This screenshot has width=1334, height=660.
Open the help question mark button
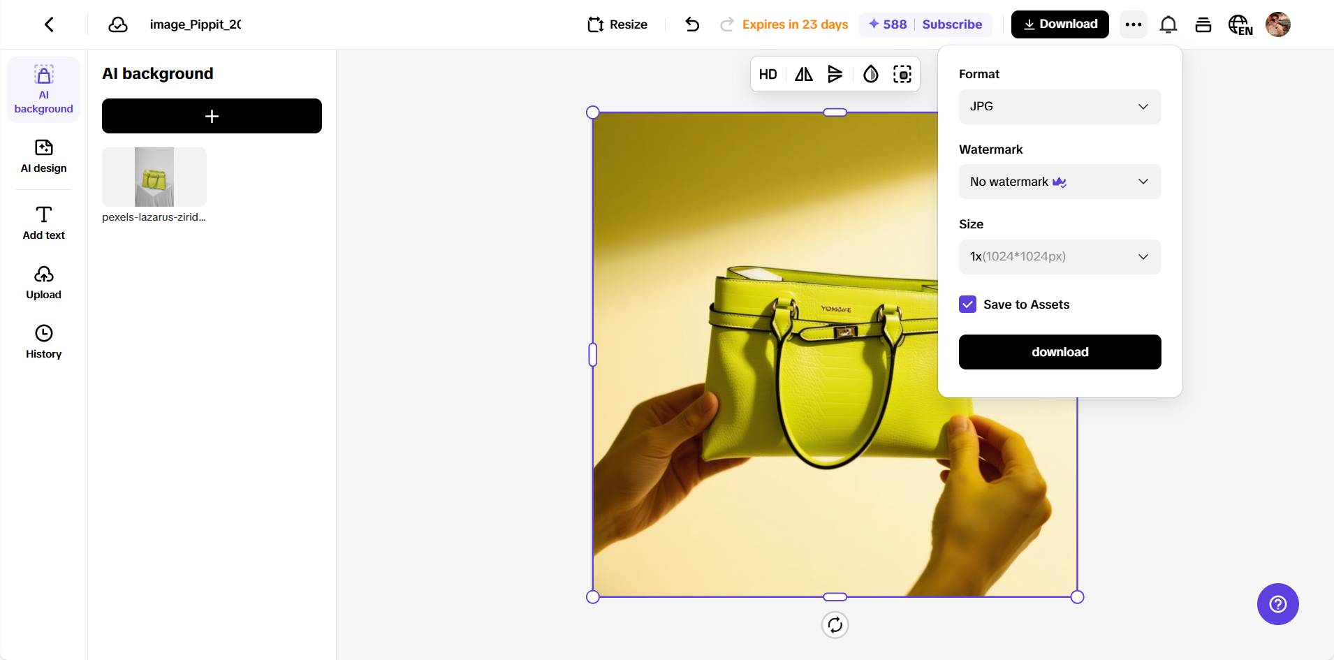1278,604
